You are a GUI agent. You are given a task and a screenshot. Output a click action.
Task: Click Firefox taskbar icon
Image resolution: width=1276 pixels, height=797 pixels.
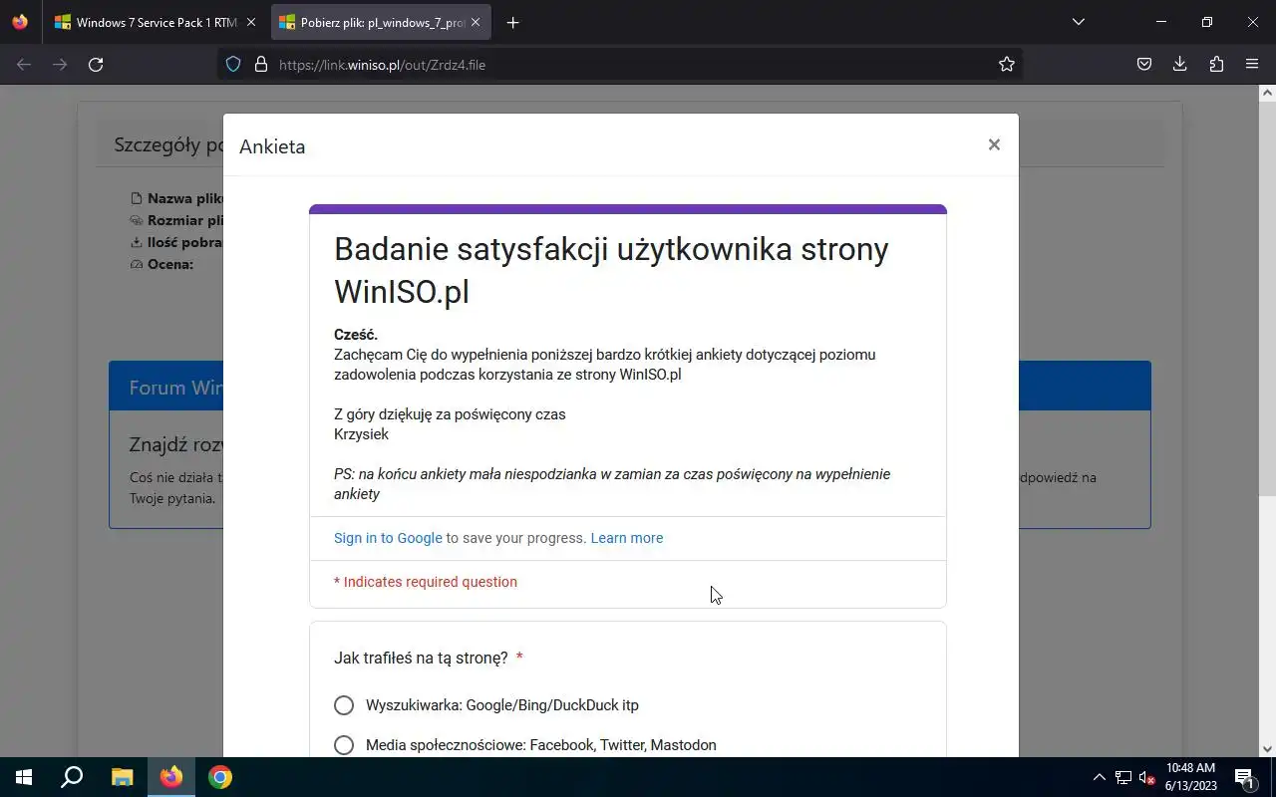171,777
